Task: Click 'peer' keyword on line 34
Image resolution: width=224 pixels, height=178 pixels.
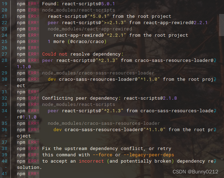Action: 53,111
